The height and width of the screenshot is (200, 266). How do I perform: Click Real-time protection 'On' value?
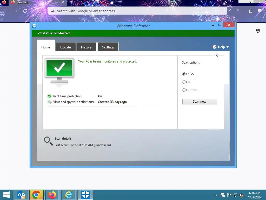pos(100,96)
